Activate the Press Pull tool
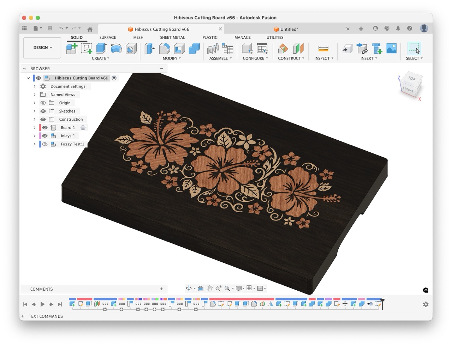452x346 pixels. click(x=149, y=48)
